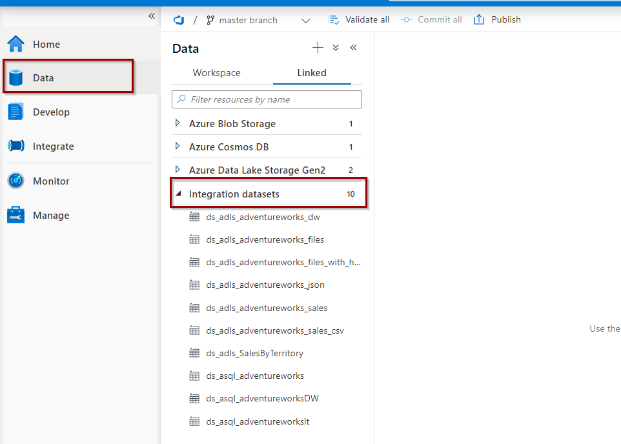The height and width of the screenshot is (444, 621).
Task: Open the Home hub
Action: (x=79, y=44)
